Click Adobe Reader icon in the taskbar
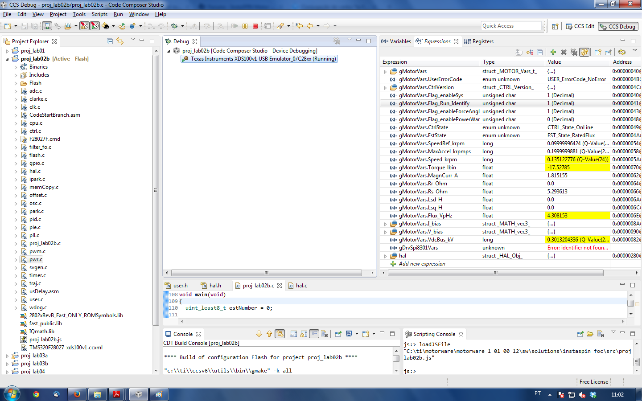Image resolution: width=642 pixels, height=401 pixels. [117, 394]
